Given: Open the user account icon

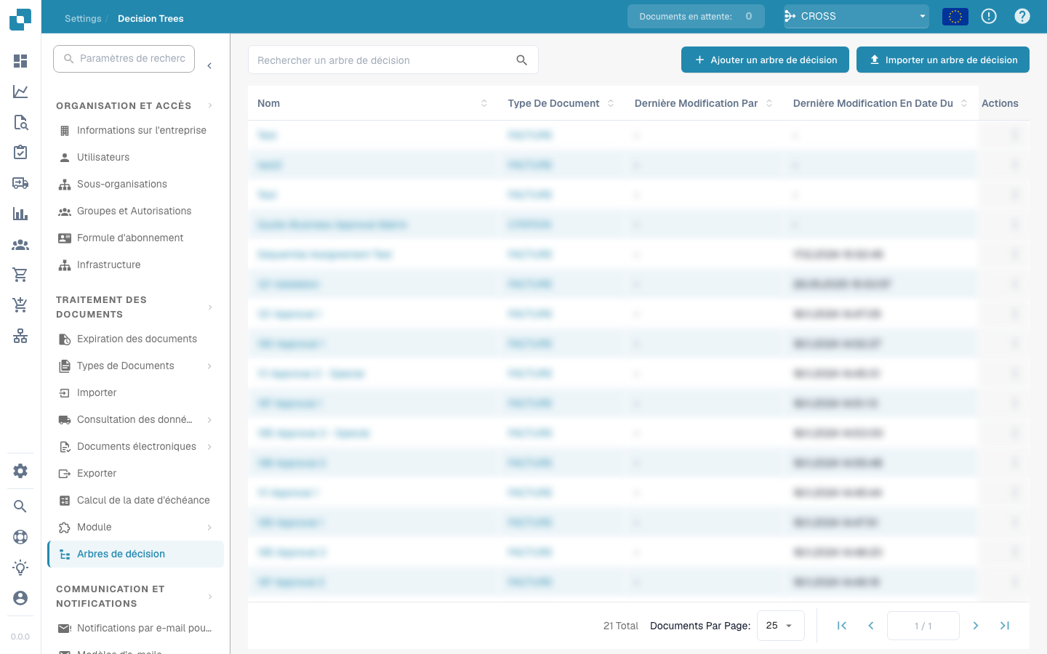Looking at the screenshot, I should tap(20, 598).
